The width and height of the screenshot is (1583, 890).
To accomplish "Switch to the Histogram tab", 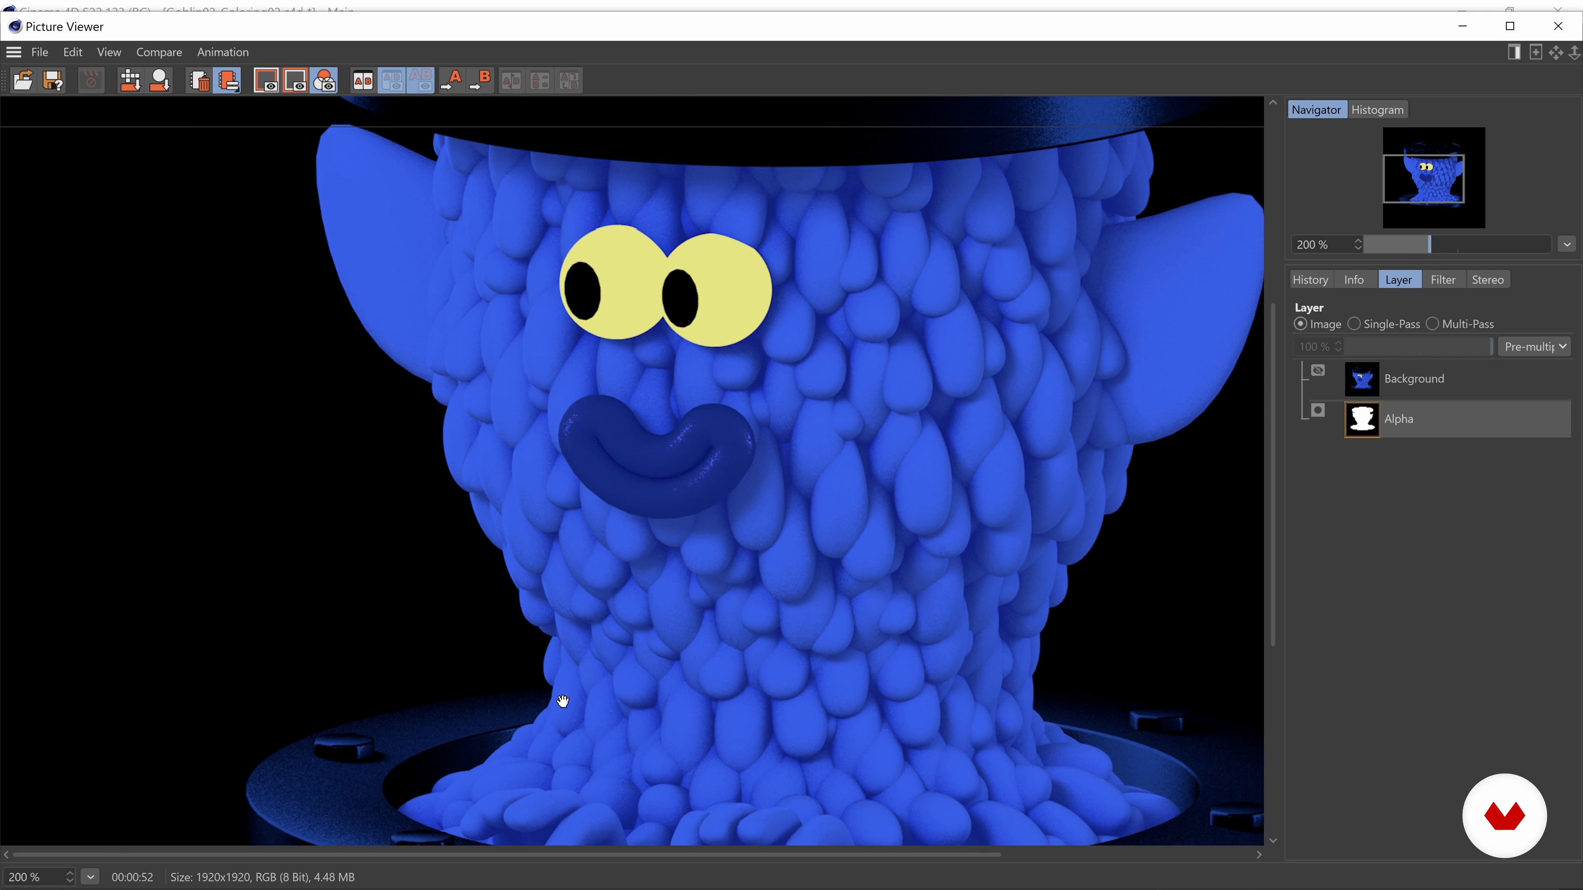I will tap(1377, 110).
